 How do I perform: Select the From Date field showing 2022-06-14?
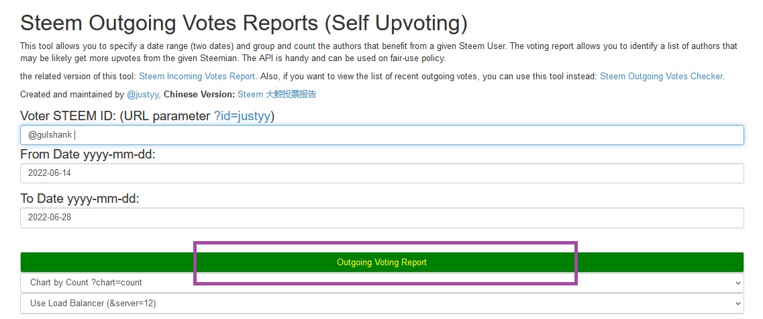click(x=382, y=173)
